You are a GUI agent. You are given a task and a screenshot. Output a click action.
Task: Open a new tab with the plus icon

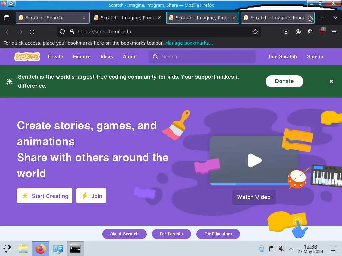coord(322,18)
